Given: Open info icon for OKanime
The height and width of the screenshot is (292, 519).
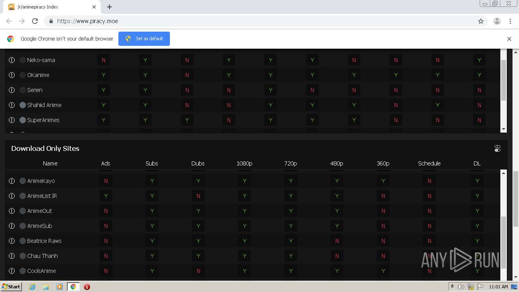Looking at the screenshot, I should tap(12, 75).
